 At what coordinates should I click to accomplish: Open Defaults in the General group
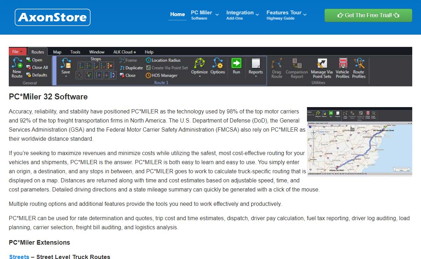(36, 75)
